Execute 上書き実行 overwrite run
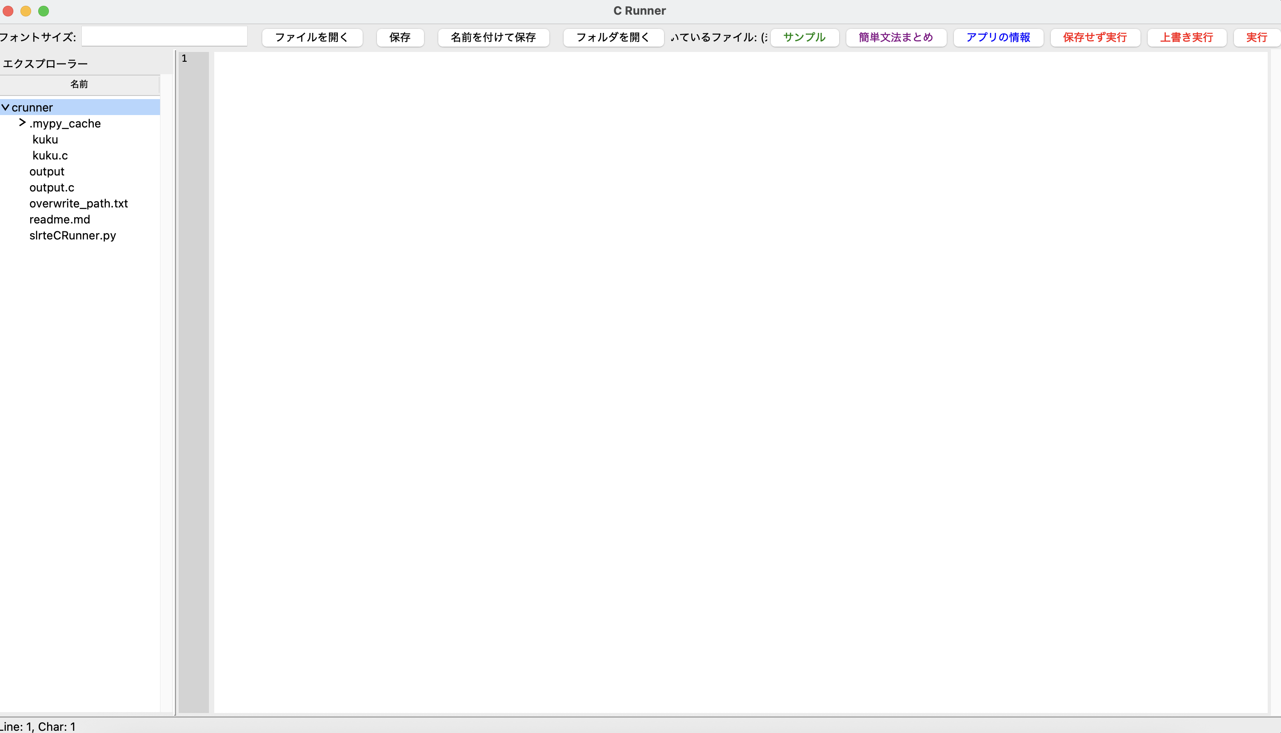 1186,37
